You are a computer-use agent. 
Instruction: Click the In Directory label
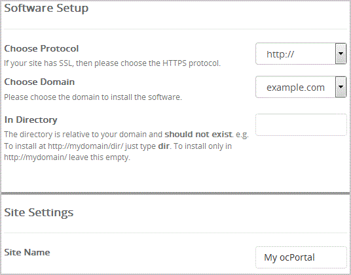pyautogui.click(x=31, y=120)
